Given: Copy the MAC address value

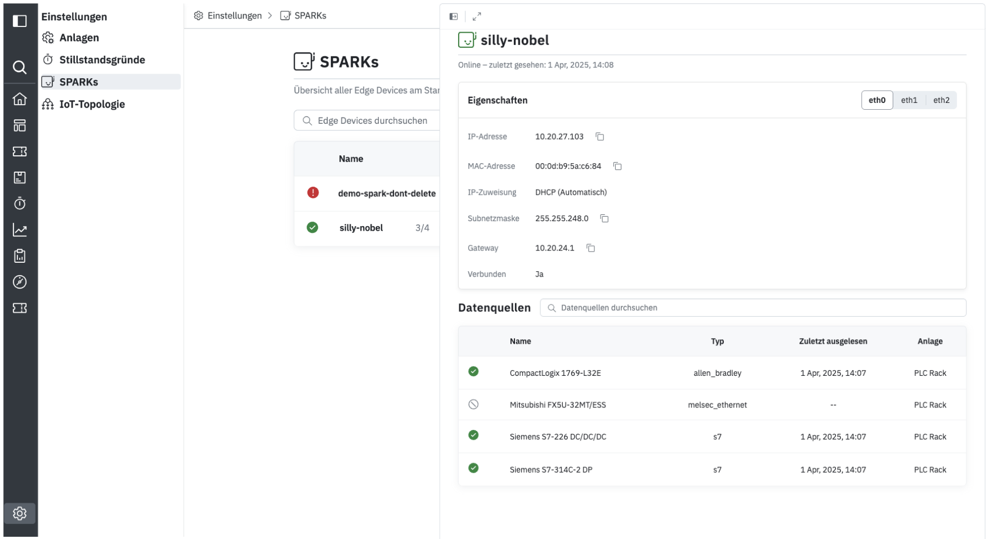Looking at the screenshot, I should point(617,166).
